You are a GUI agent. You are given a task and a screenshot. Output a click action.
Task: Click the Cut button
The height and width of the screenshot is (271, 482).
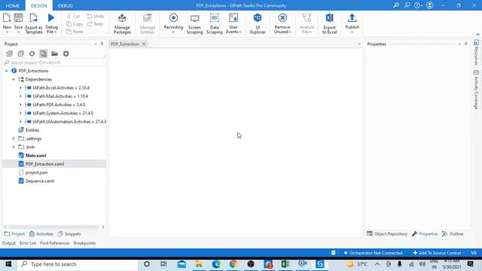point(73,16)
